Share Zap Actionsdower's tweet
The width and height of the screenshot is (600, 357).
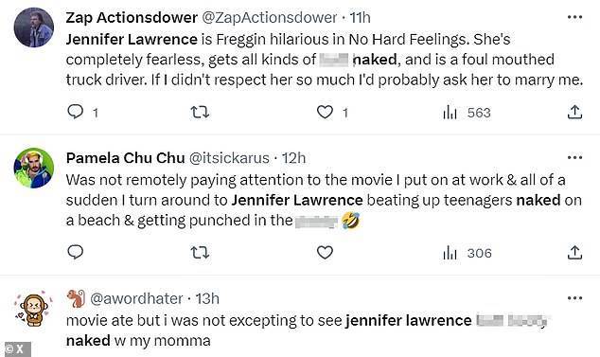pos(574,112)
